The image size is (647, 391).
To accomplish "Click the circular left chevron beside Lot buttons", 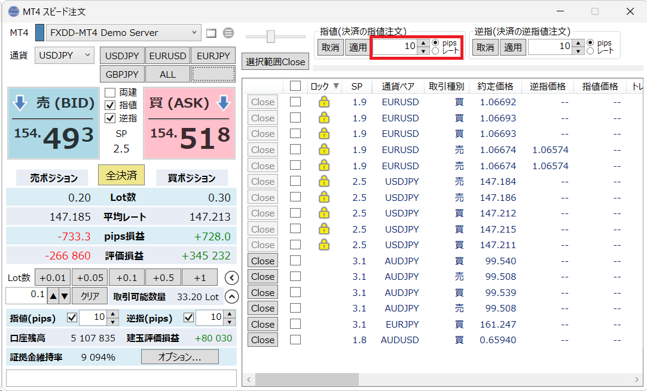I will (x=231, y=278).
